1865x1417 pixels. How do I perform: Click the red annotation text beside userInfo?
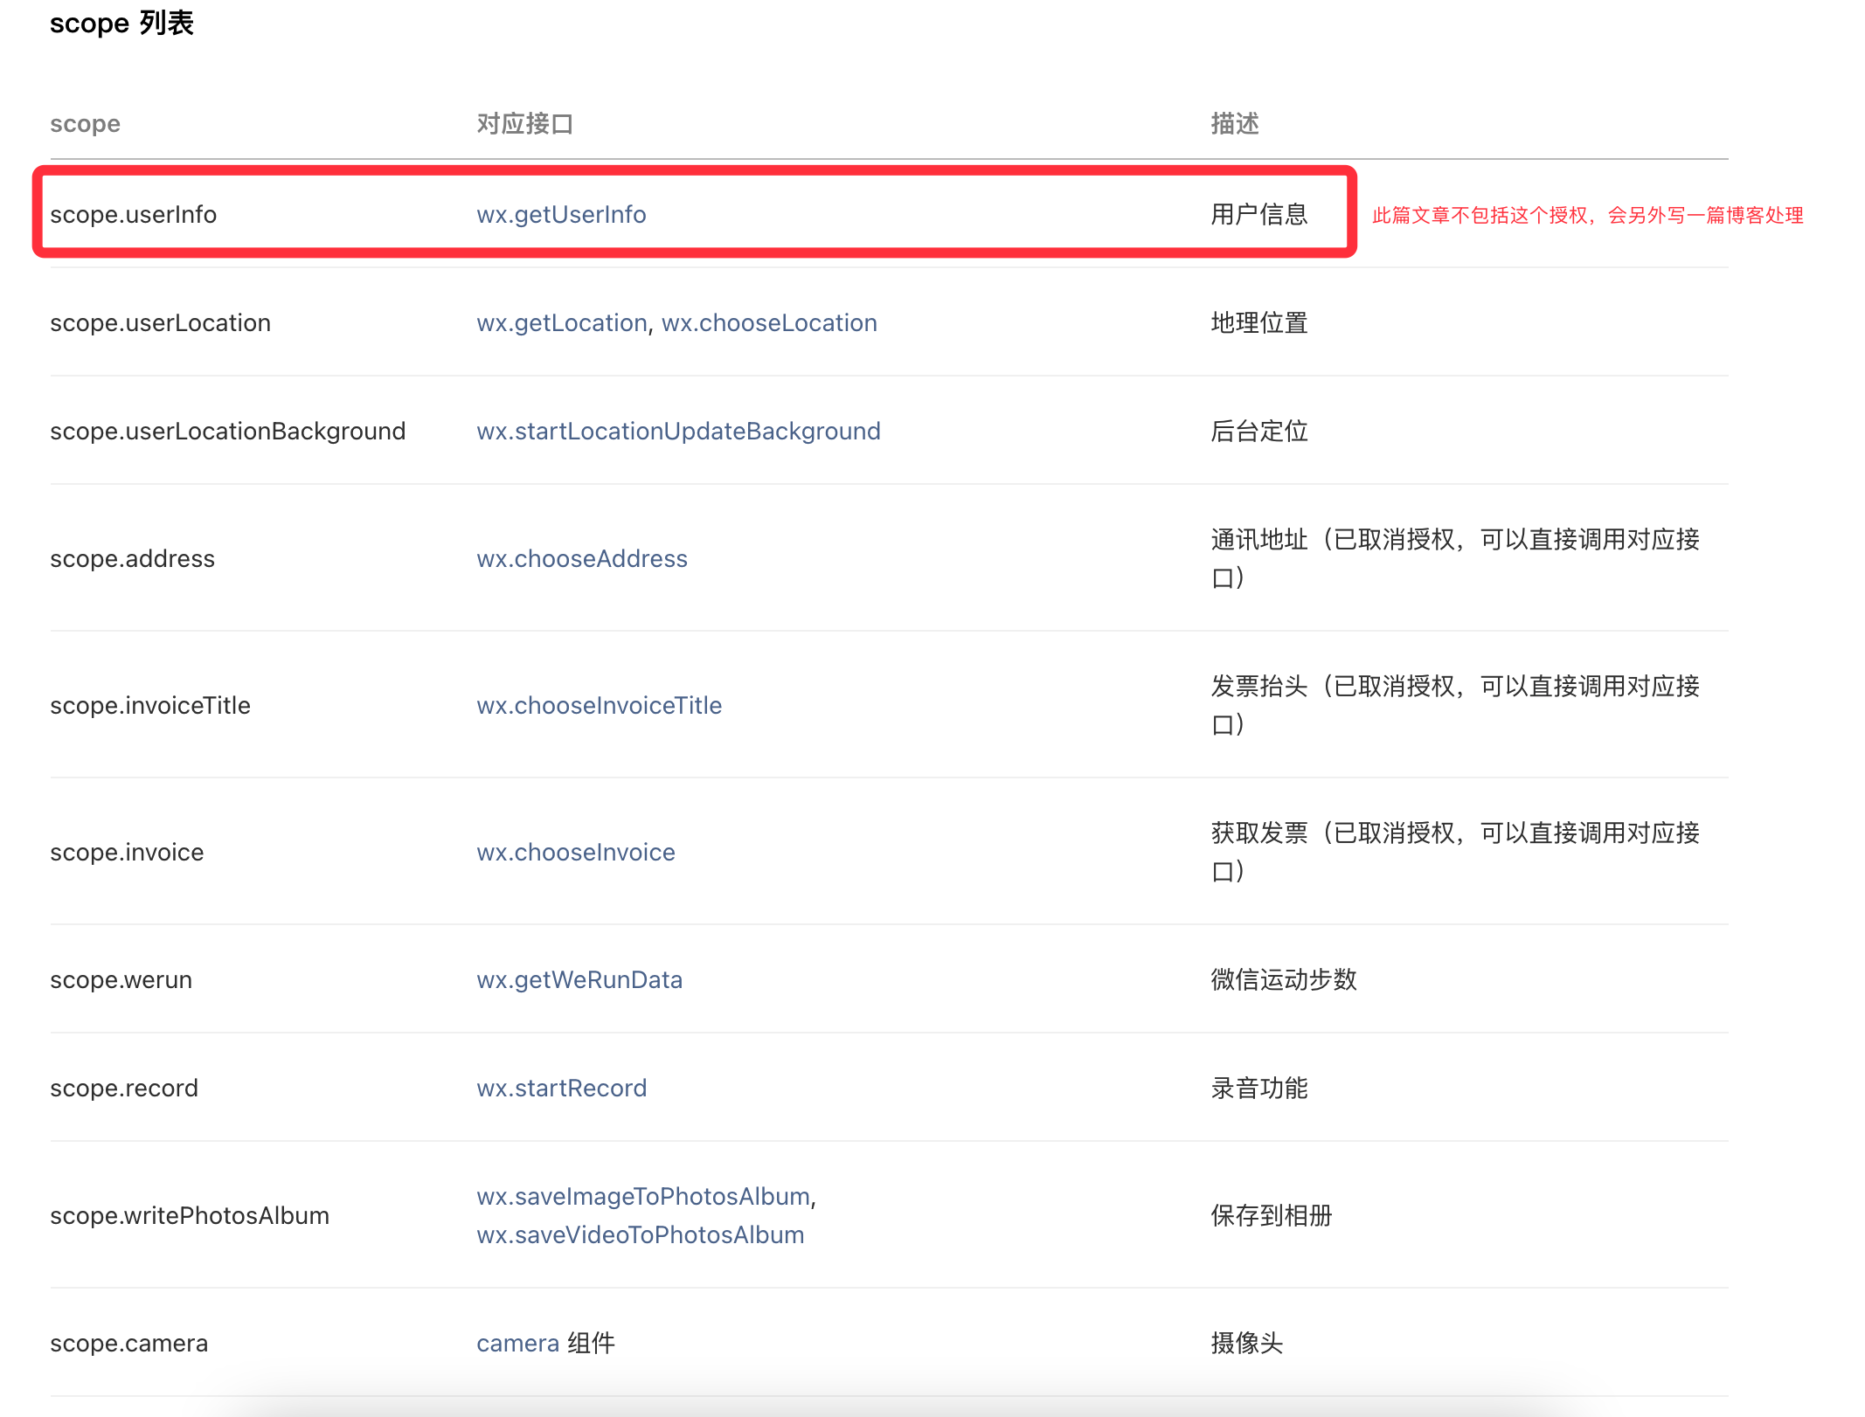coord(1587,216)
